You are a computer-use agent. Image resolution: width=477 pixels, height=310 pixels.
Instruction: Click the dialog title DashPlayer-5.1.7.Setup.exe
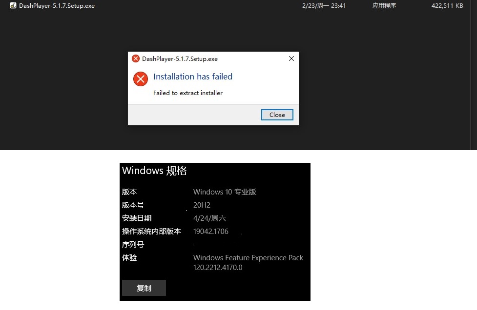(180, 59)
